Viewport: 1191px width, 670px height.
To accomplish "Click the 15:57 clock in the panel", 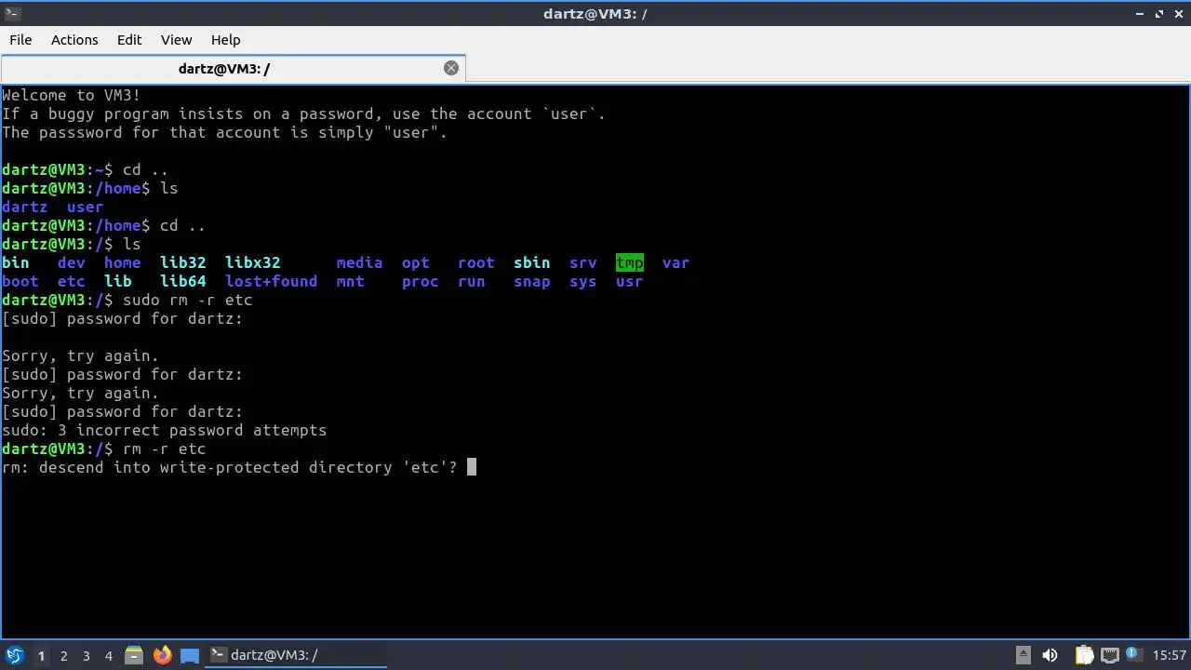I will [x=1170, y=655].
